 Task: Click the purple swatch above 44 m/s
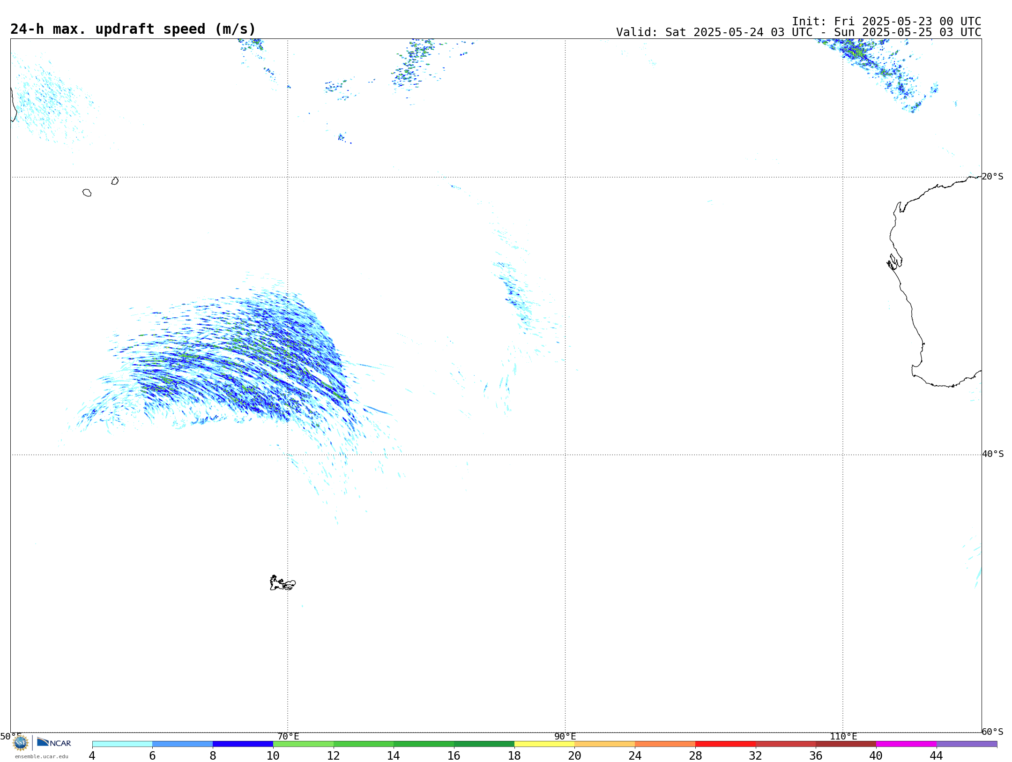(967, 744)
